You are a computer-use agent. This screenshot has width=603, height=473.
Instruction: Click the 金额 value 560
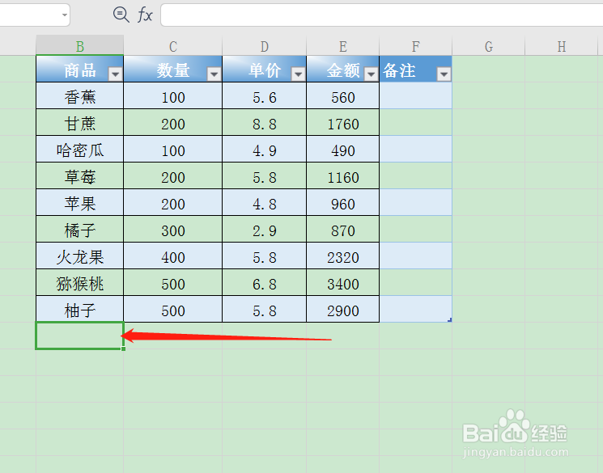coord(342,95)
